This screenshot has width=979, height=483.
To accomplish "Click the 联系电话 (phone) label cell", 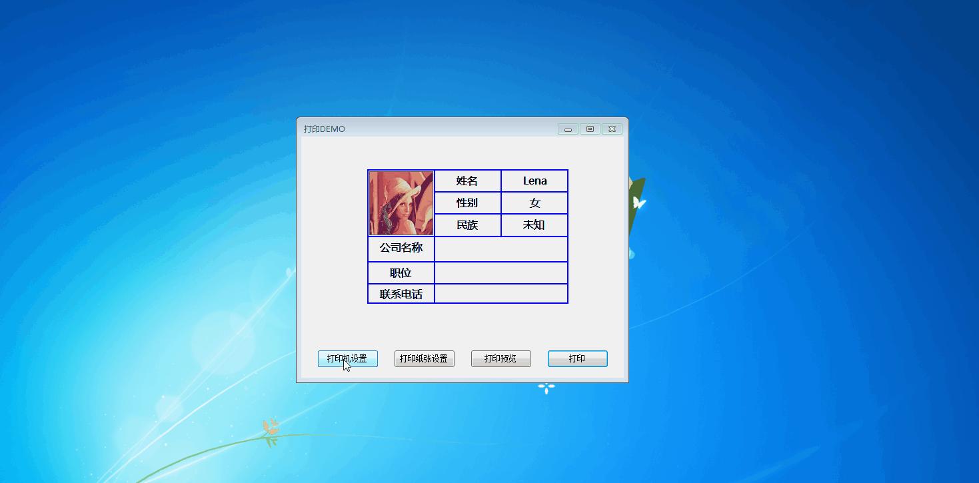I will pos(401,293).
